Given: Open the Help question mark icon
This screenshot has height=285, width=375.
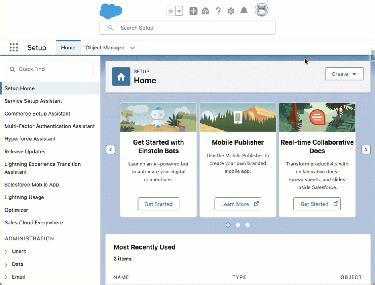Looking at the screenshot, I should click(x=218, y=11).
